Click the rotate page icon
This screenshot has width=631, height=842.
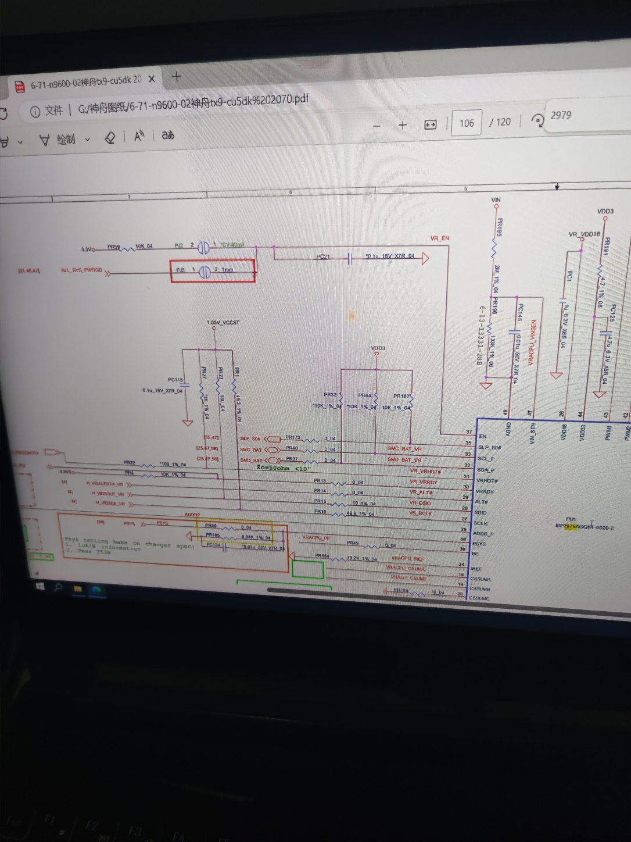[538, 120]
